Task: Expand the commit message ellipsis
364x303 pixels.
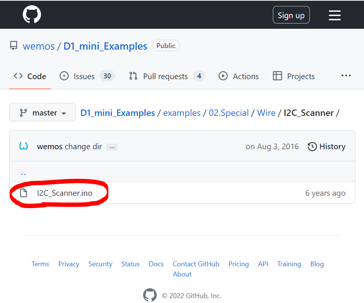Action: tap(112, 147)
